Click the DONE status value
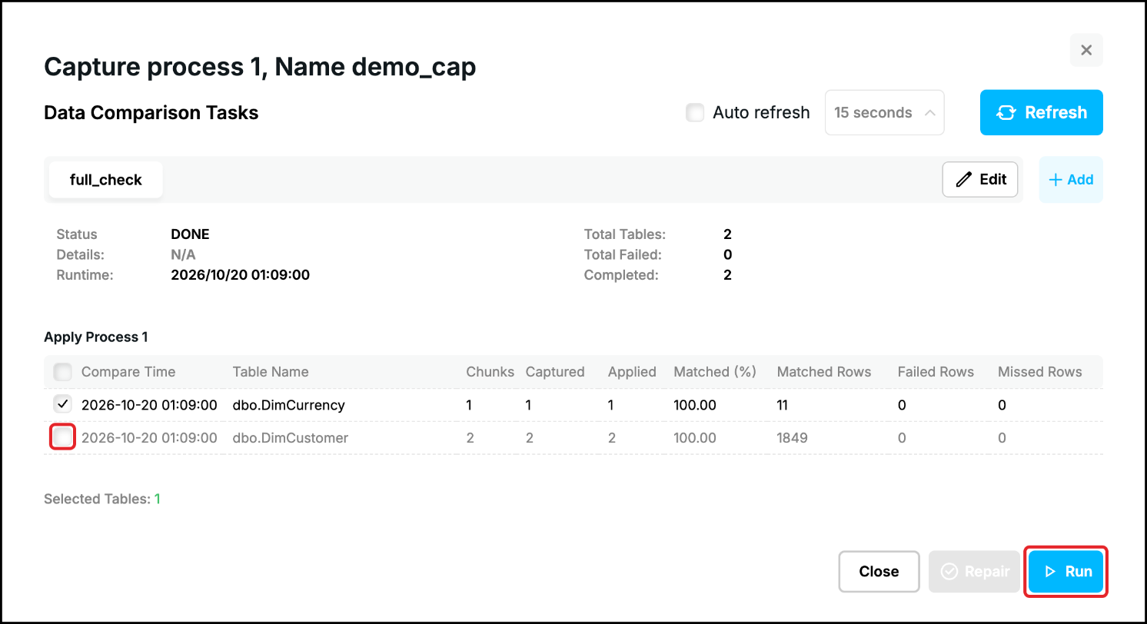The image size is (1147, 624). point(190,234)
